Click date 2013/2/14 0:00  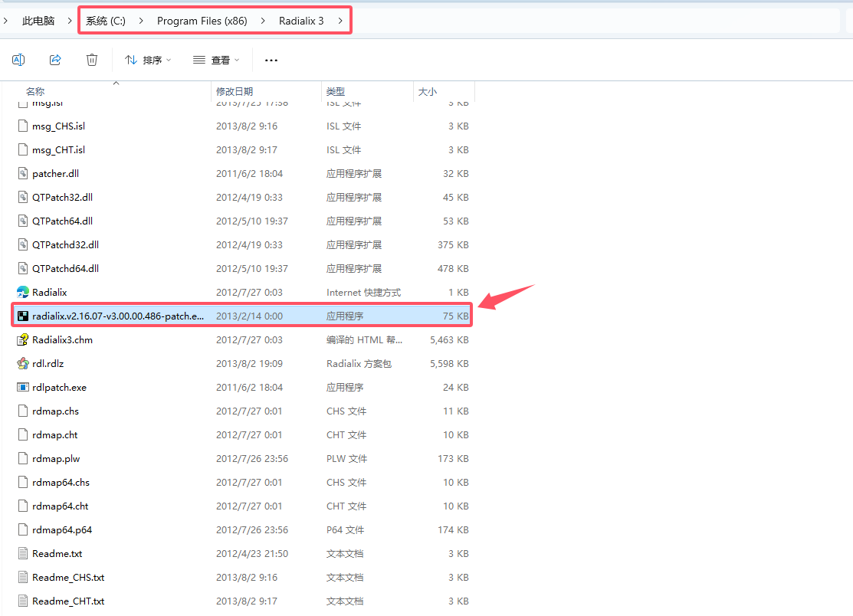249,316
